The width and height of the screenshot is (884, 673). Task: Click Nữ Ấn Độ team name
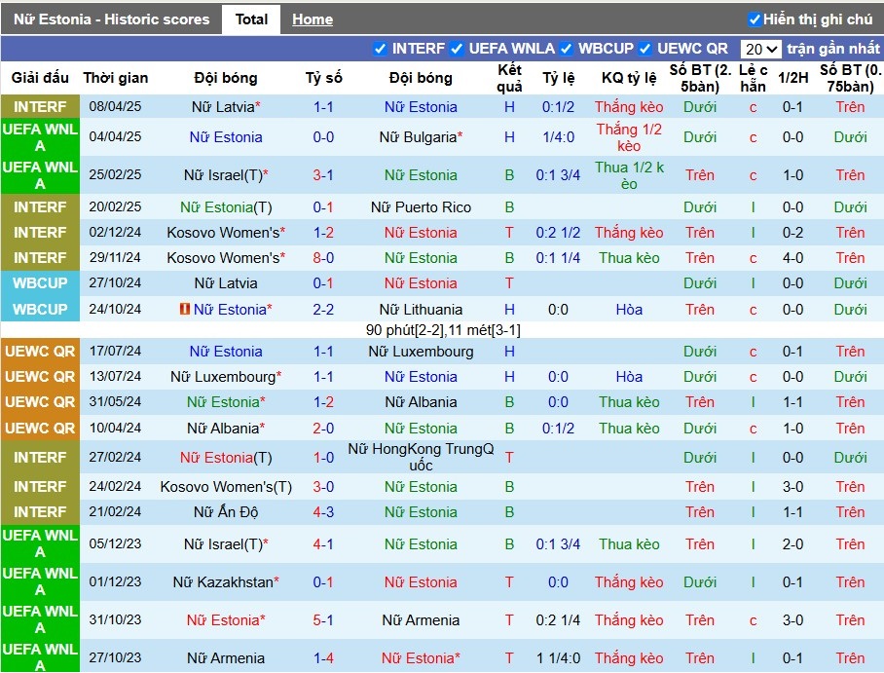(226, 512)
